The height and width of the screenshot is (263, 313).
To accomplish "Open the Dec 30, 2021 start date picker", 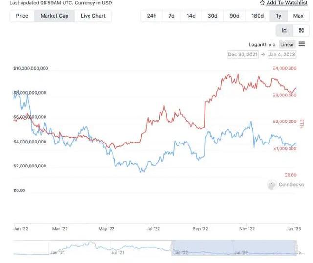I will coord(243,54).
